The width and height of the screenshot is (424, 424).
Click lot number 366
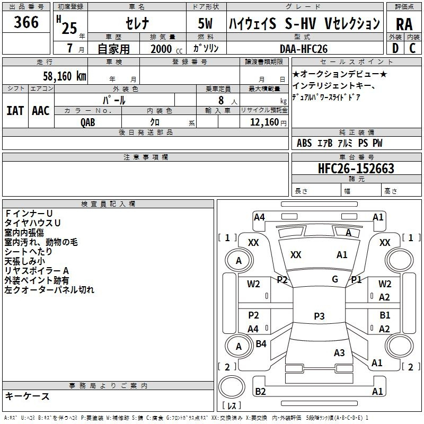click(26, 22)
